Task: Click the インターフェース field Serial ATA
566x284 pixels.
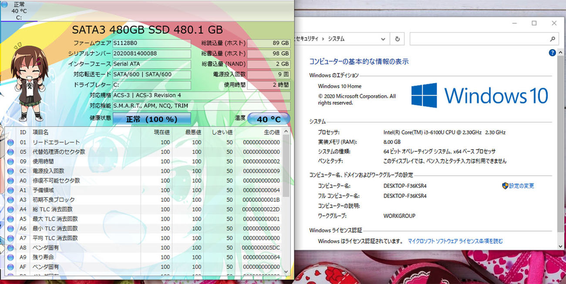Action: (x=152, y=64)
